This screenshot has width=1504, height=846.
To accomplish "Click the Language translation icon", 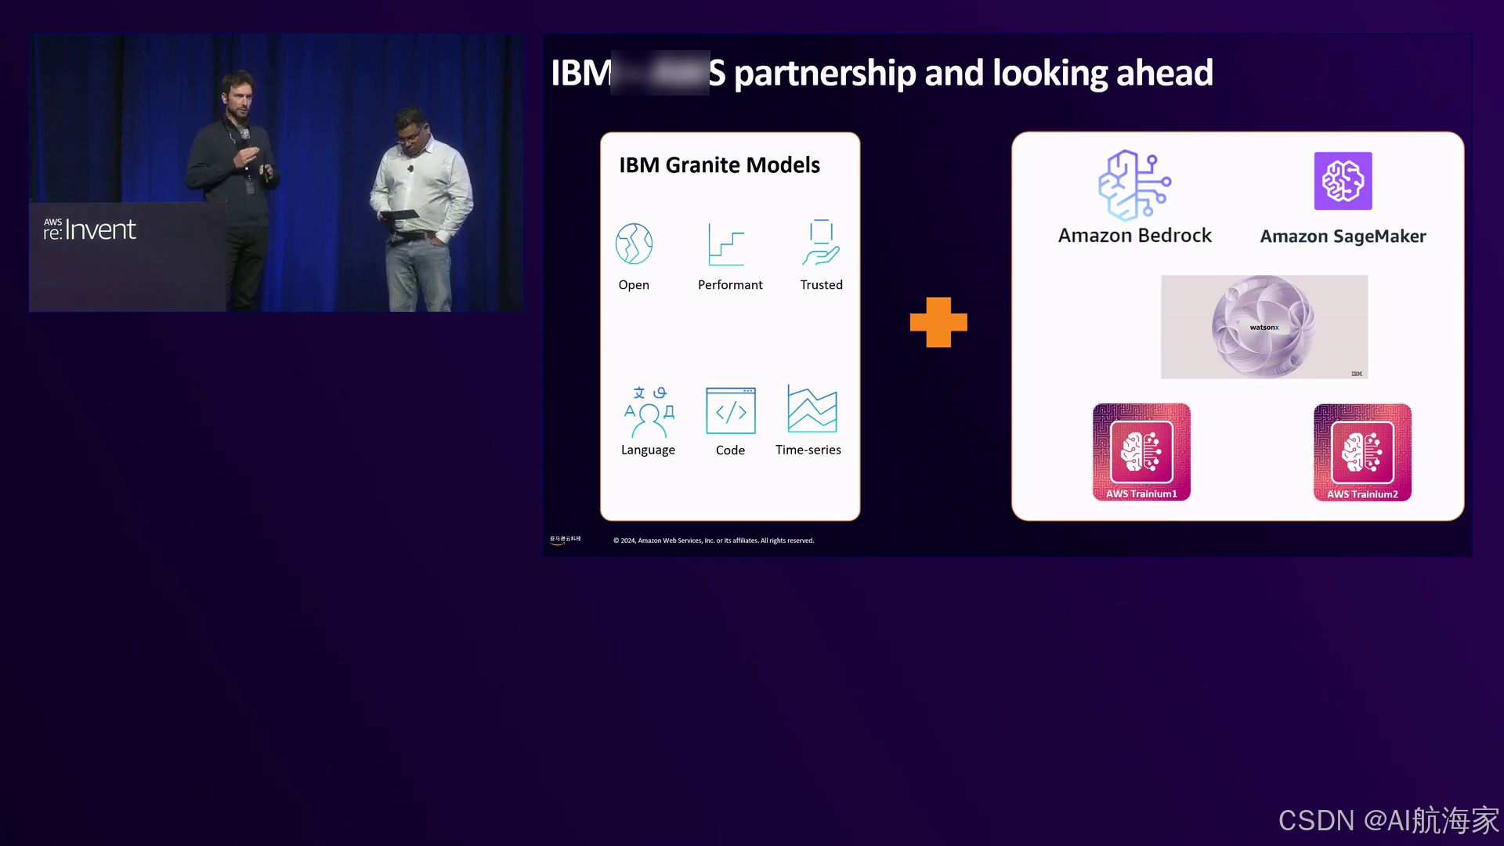I will [649, 411].
